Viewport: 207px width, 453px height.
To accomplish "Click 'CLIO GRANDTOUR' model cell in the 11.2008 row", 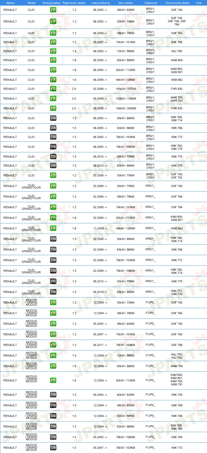I will point(31,229).
